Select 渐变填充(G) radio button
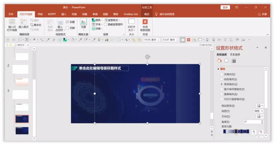Screen dimensions: 275x145 coord(222,84)
